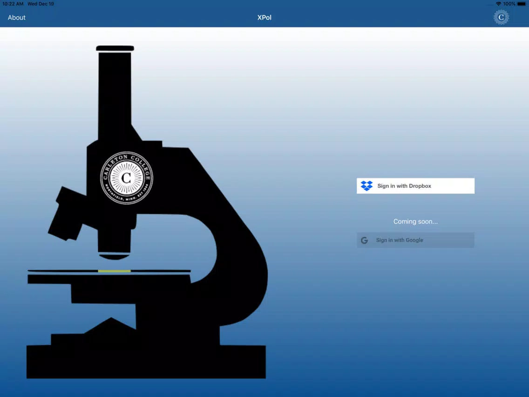Click the Google G logo icon

tap(364, 240)
